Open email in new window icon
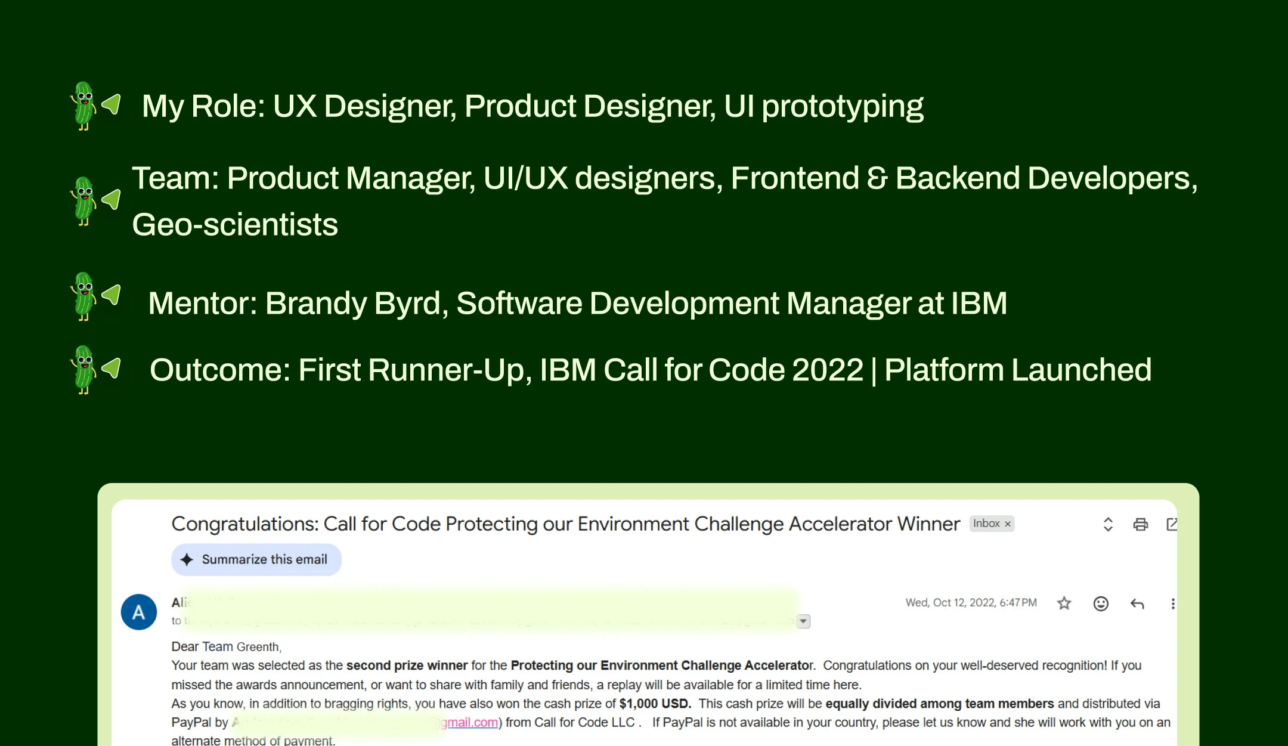This screenshot has height=746, width=1288. (x=1171, y=524)
